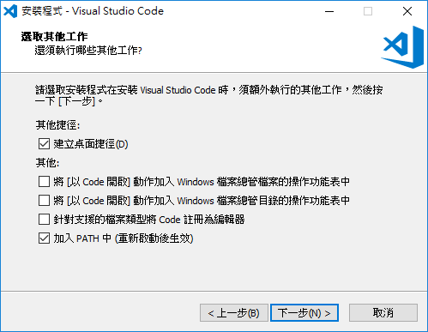This screenshot has height=332, width=428.
Task: Enable adding Code to file context menu
Action: (x=44, y=182)
